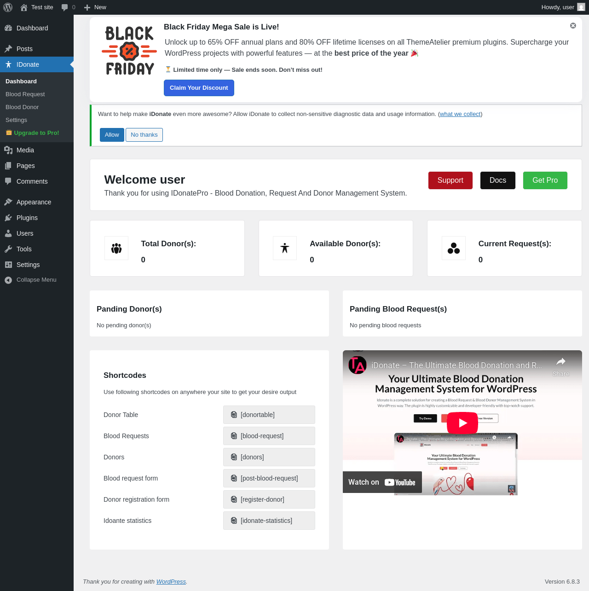This screenshot has width=589, height=591.
Task: Click the Howdy, user account text
Action: pos(558,7)
